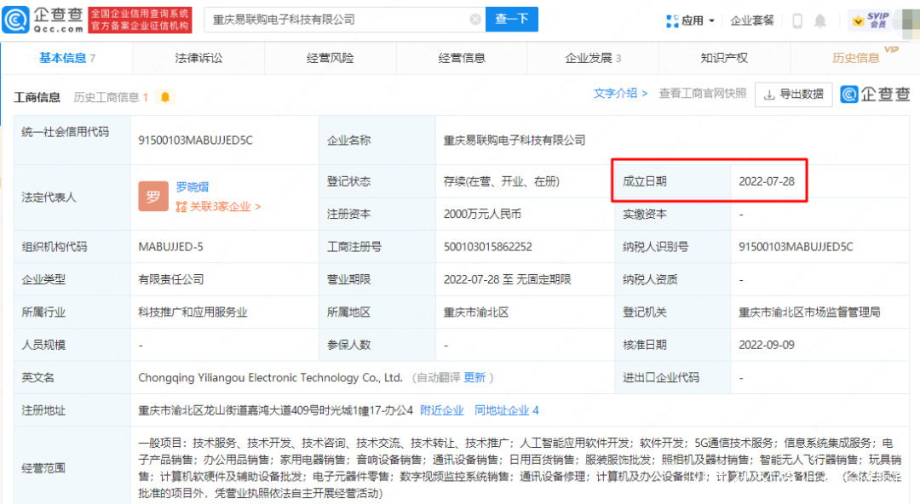Select the English name Chongqing Yiliangou text

pyautogui.click(x=271, y=378)
